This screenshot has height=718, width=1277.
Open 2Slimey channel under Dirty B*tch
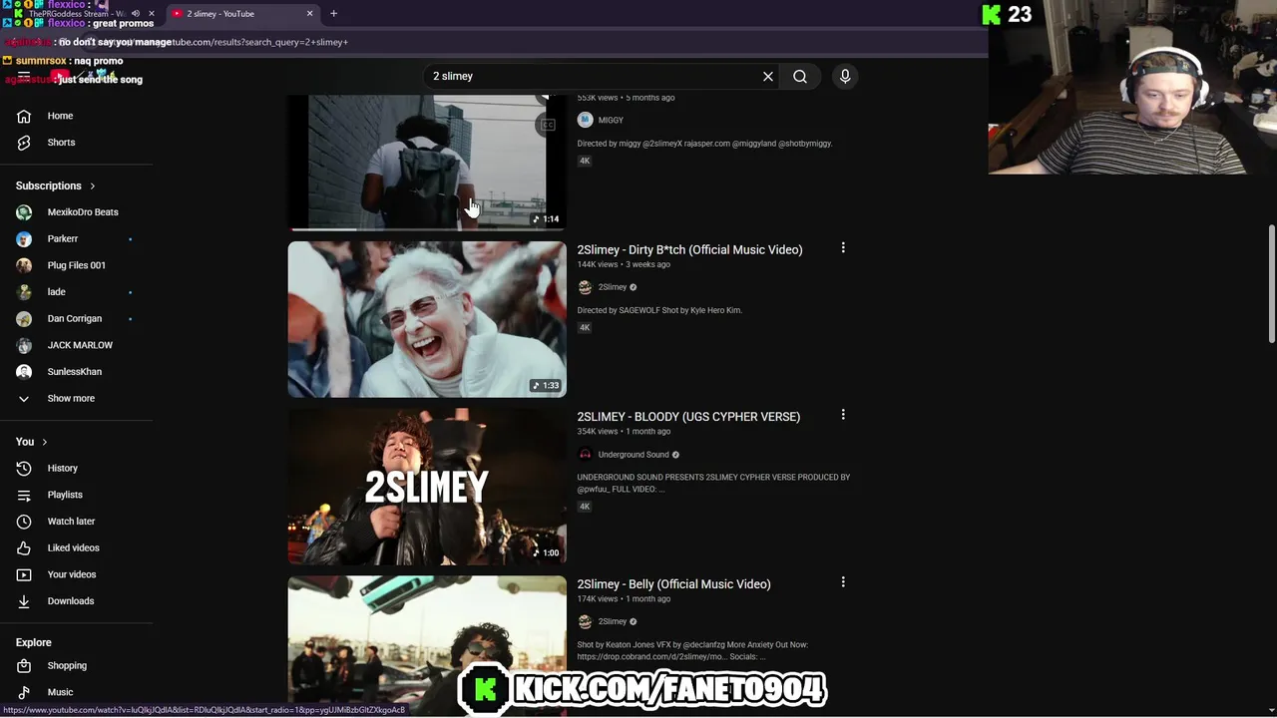[x=612, y=287]
